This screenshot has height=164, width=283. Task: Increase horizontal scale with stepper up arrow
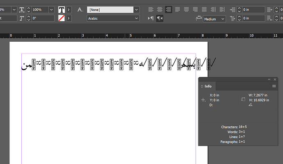pos(29,8)
